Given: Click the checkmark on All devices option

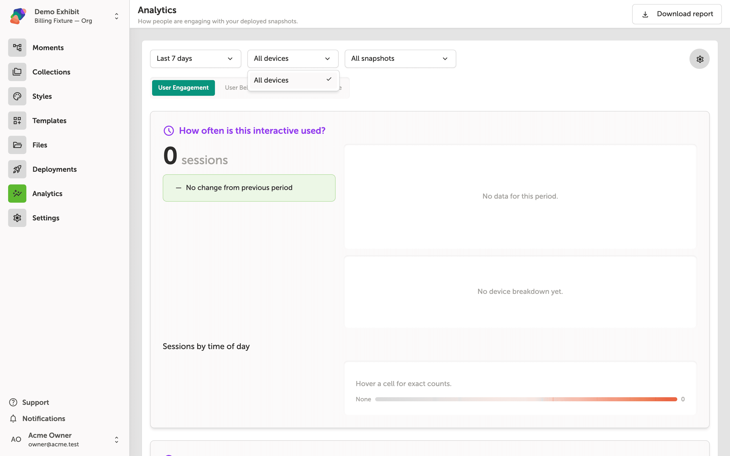Looking at the screenshot, I should [329, 79].
